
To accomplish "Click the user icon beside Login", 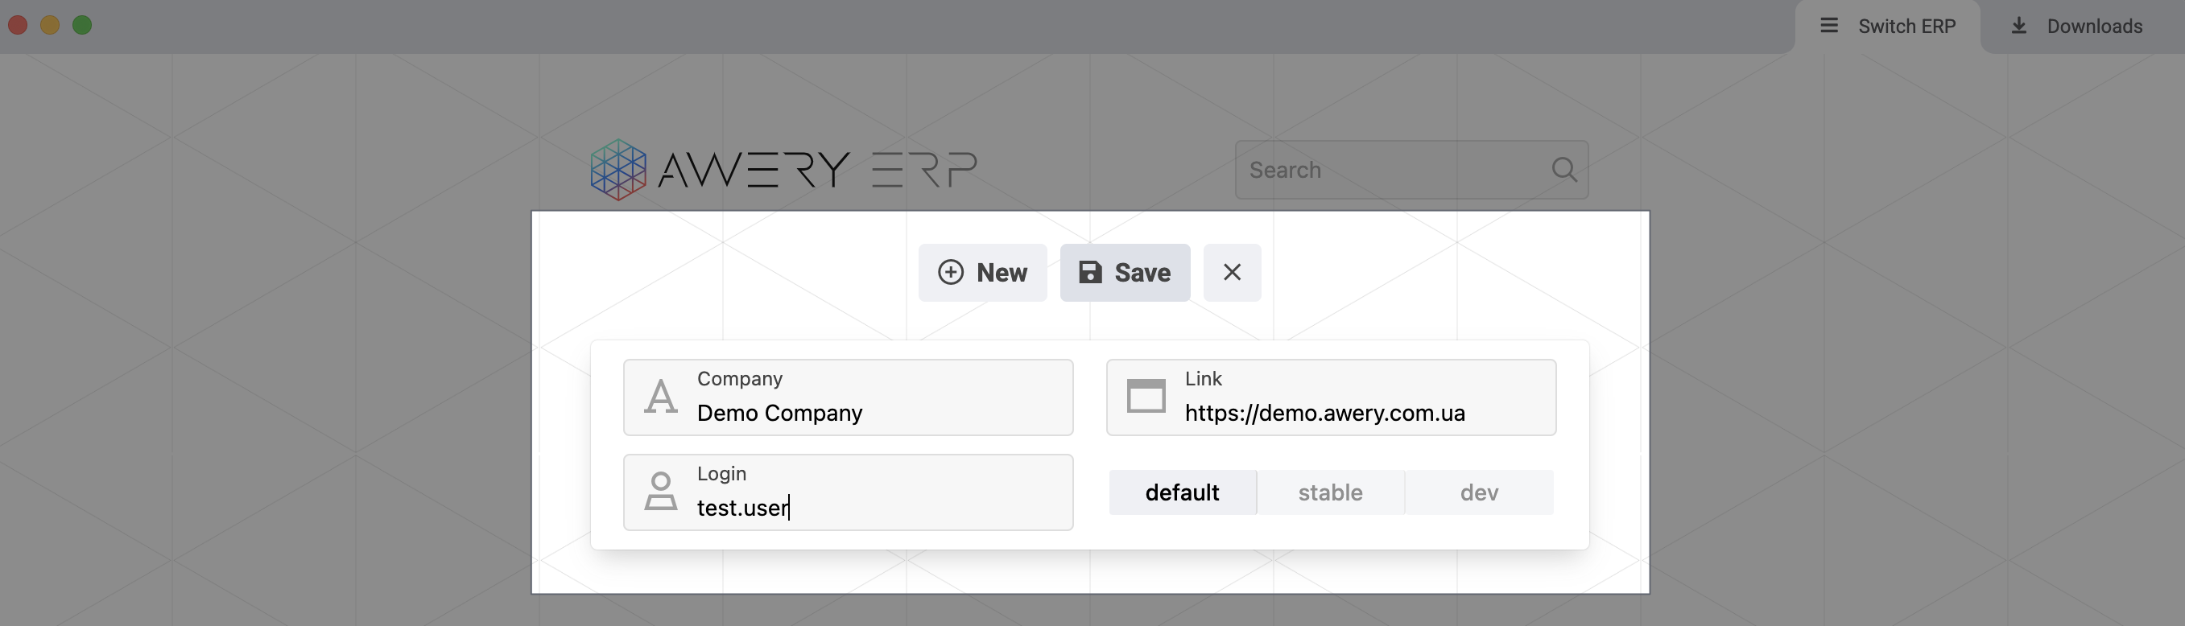I will 661,491.
